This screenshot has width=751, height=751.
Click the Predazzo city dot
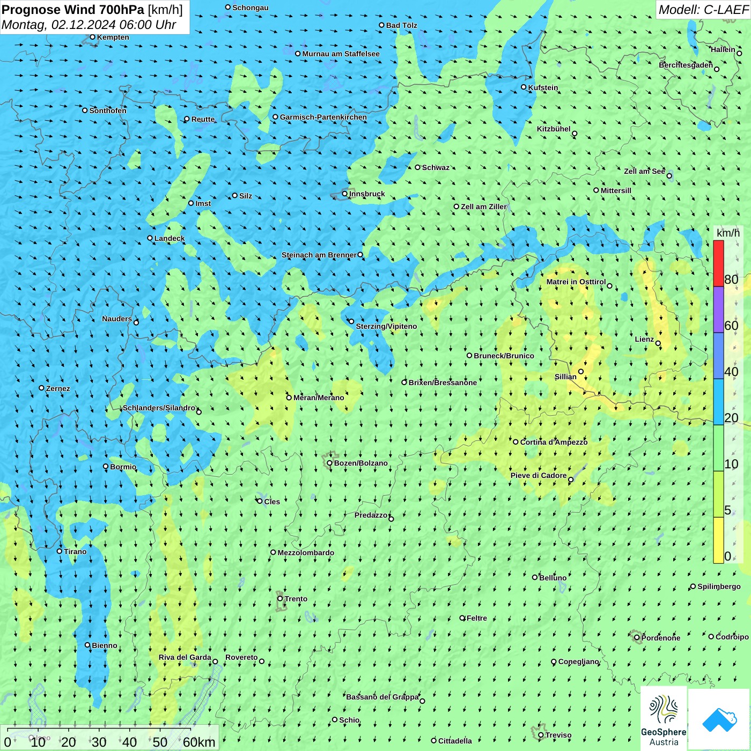[391, 519]
